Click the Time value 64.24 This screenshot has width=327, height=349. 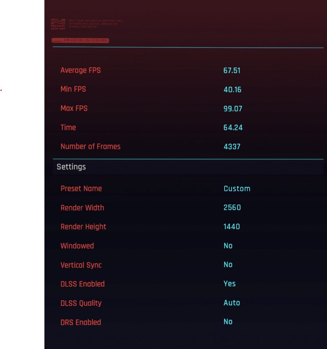(233, 128)
